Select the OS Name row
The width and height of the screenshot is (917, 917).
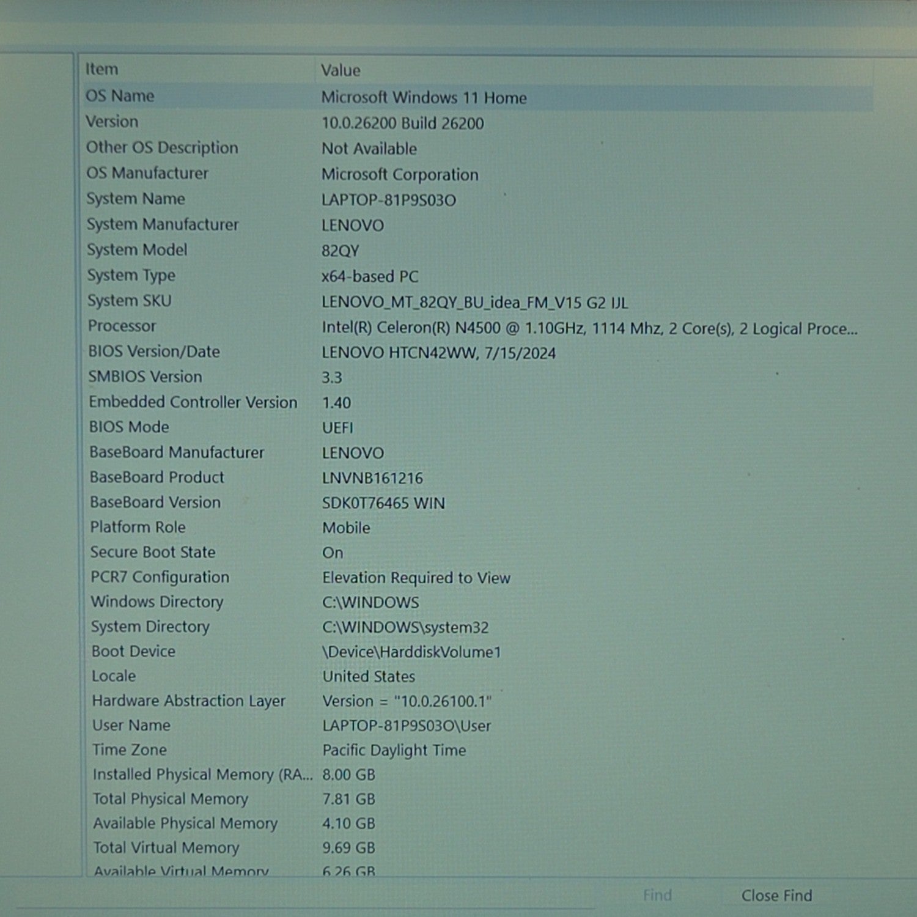(477, 97)
